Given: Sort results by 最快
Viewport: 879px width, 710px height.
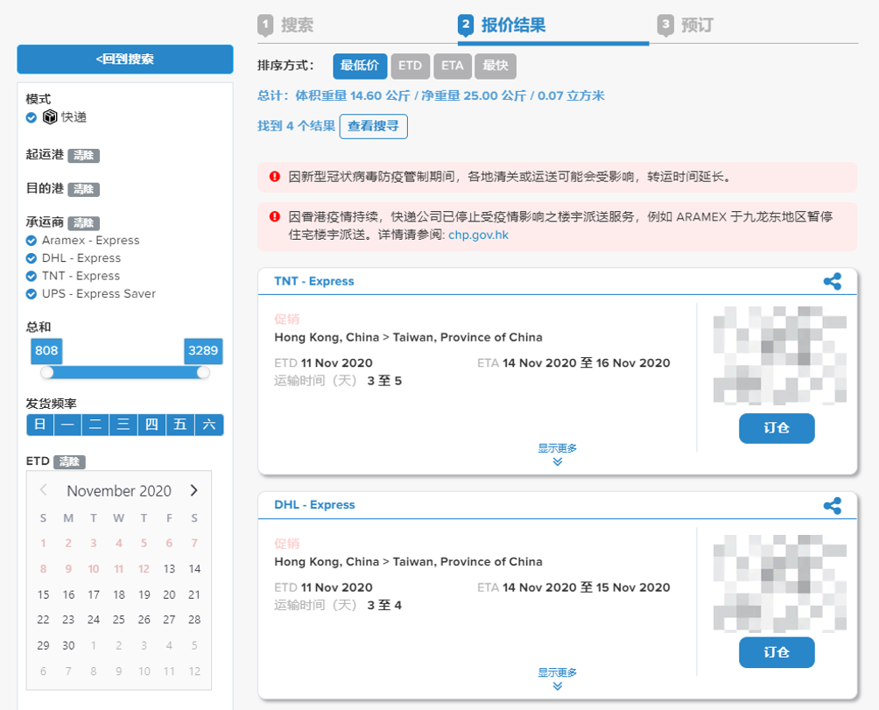Looking at the screenshot, I should 496,66.
